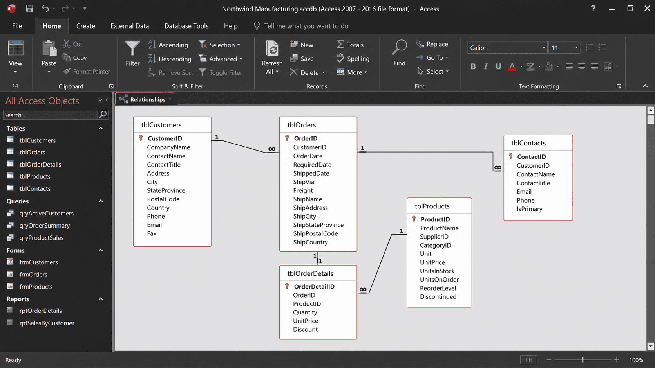Create a New record
Image resolution: width=655 pixels, height=368 pixels.
[301, 45]
